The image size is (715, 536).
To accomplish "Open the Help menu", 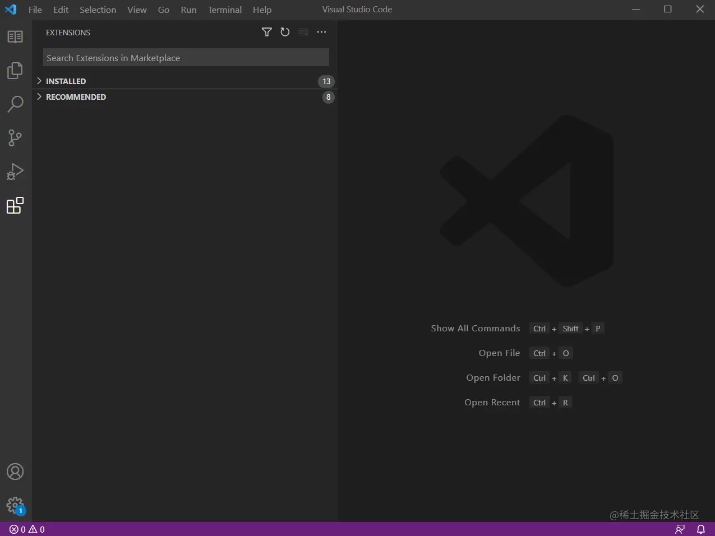I will pyautogui.click(x=262, y=10).
